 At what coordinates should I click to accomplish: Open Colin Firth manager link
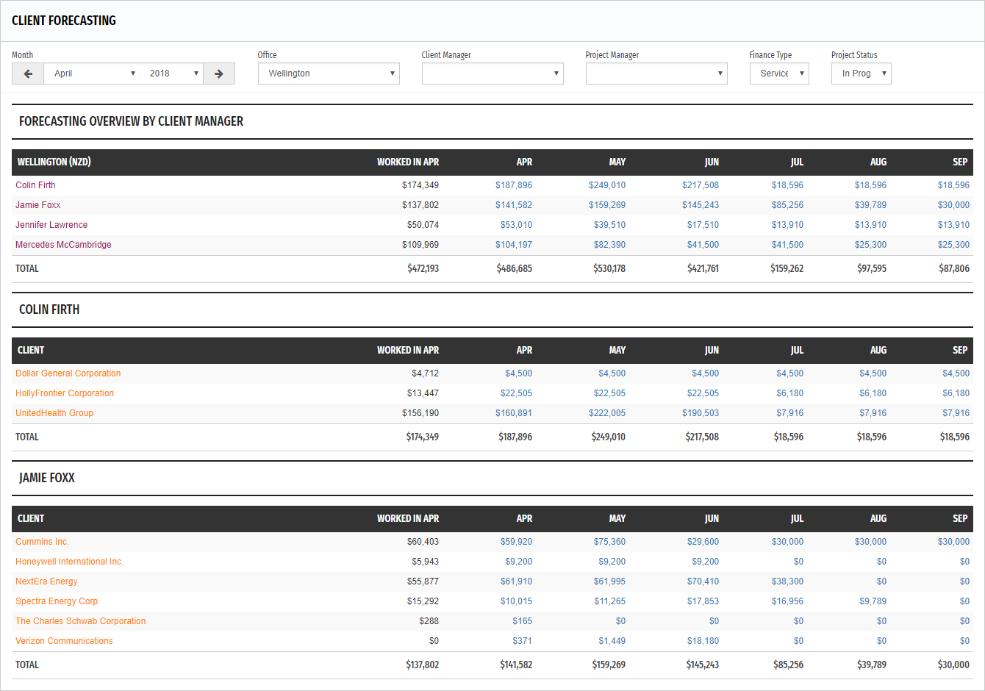coord(35,185)
